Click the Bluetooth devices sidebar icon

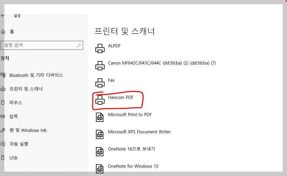pyautogui.click(x=3, y=75)
